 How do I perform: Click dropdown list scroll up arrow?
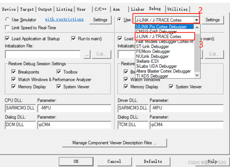[x=197, y=27]
